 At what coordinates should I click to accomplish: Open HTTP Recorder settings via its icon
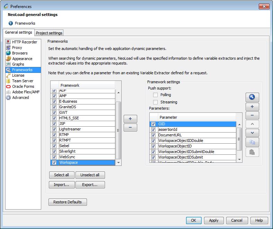pos(8,42)
